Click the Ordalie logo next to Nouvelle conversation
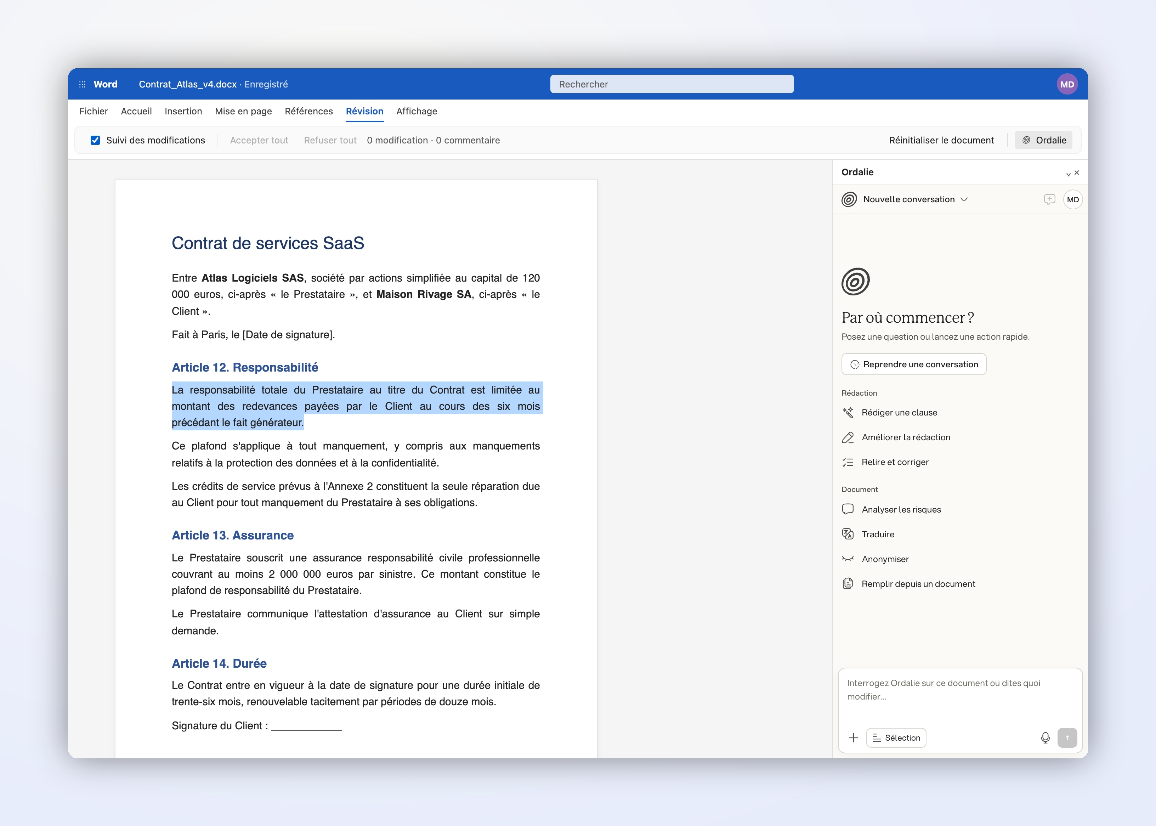Viewport: 1156px width, 826px height. (x=849, y=199)
